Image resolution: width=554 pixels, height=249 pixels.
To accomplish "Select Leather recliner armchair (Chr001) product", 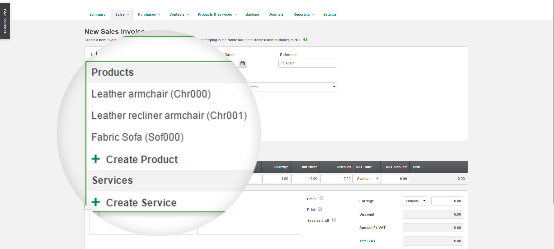I will tap(169, 116).
